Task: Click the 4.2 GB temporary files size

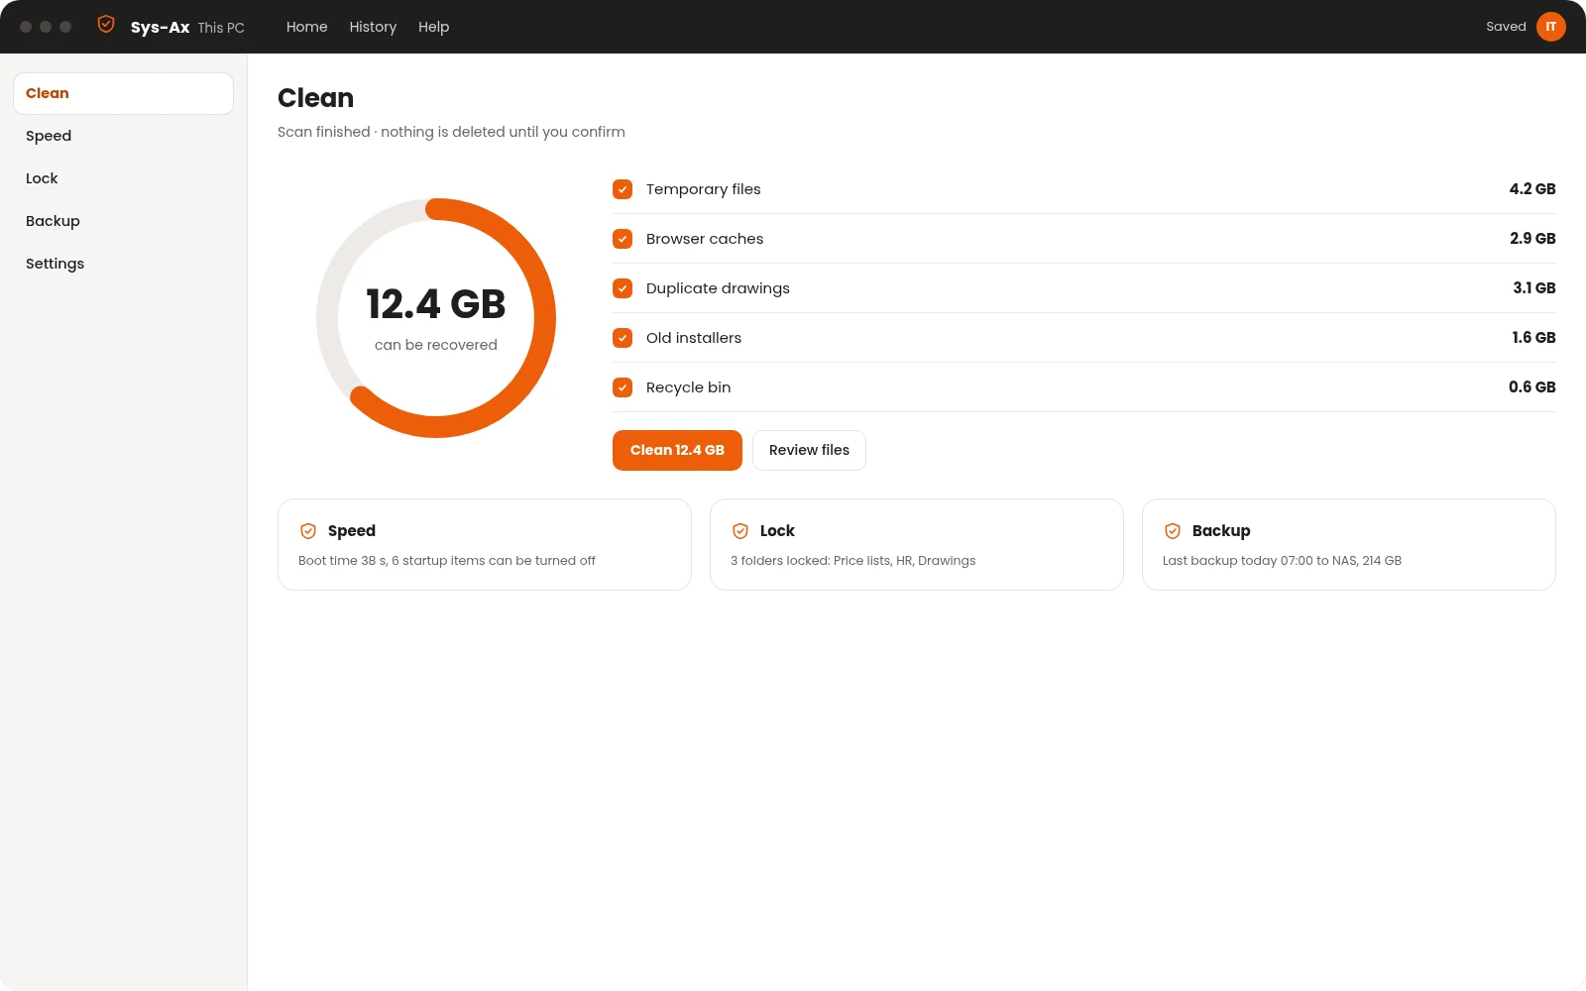Action: point(1532,189)
